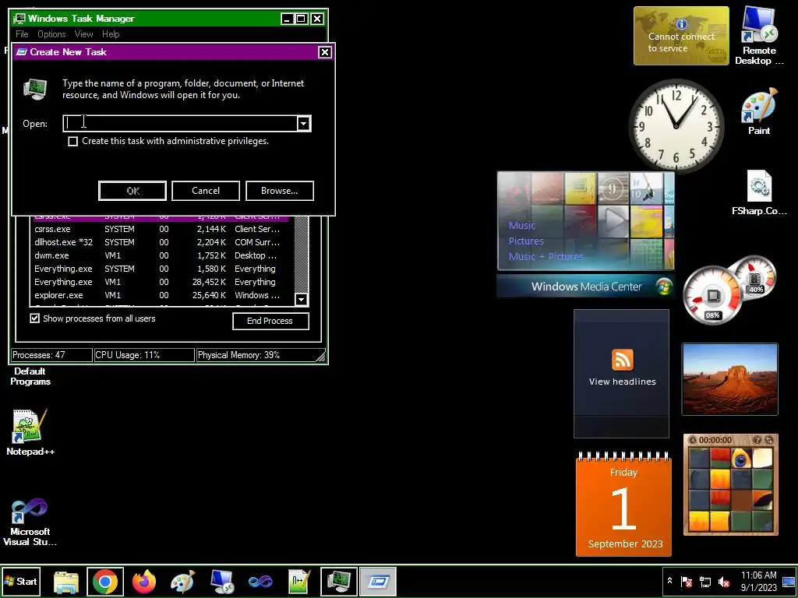Click process list scroll down arrow
Screen dimensions: 798x598
(302, 300)
